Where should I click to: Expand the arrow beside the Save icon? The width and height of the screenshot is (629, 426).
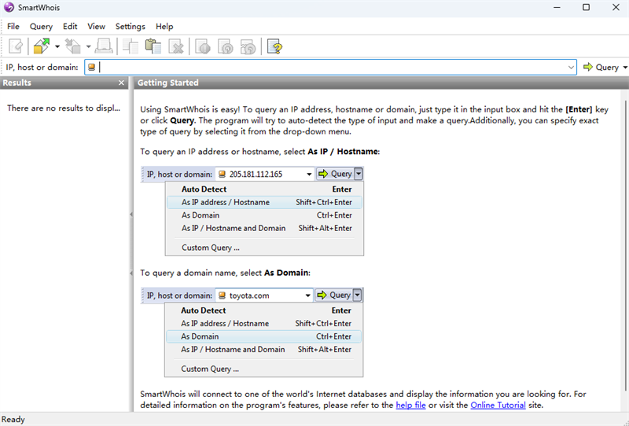88,47
